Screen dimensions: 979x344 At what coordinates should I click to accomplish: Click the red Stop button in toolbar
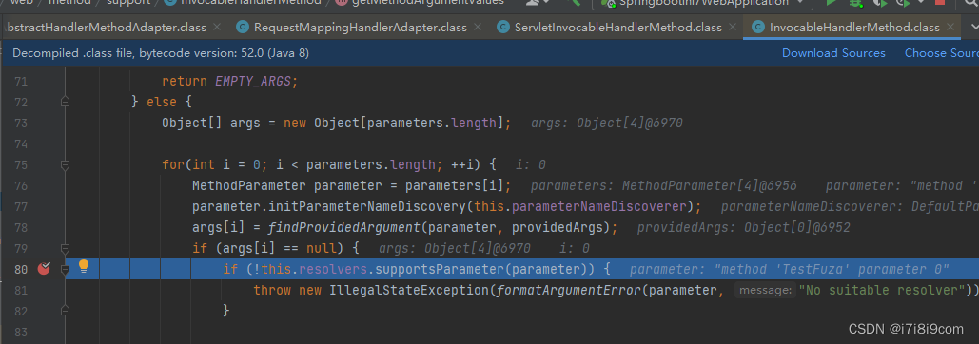(x=940, y=3)
